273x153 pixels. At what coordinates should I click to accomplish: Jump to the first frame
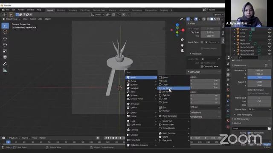(106, 138)
